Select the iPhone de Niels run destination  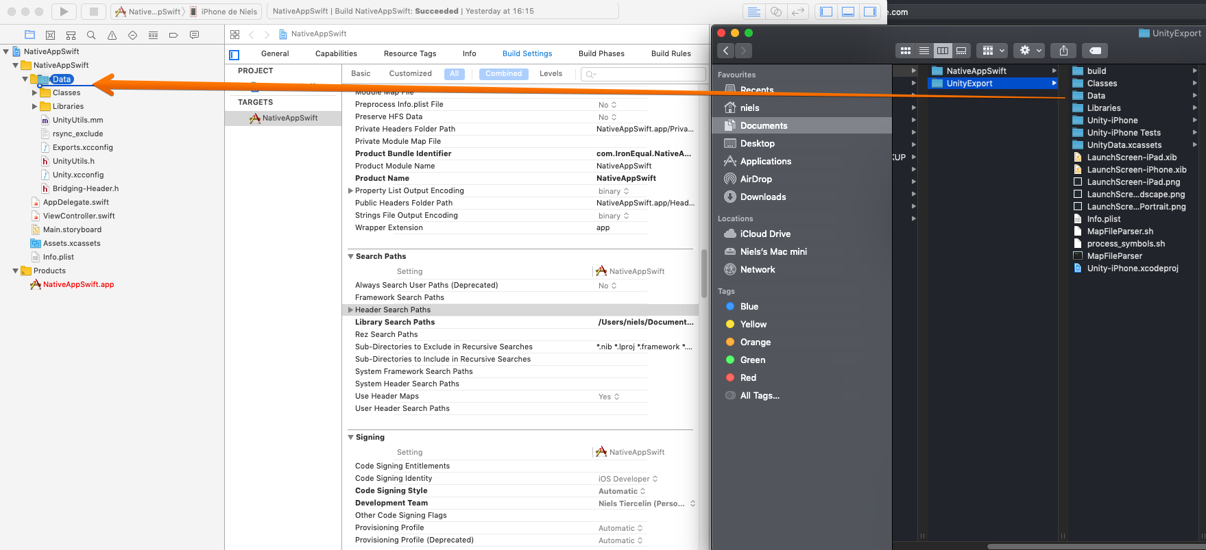click(x=224, y=12)
